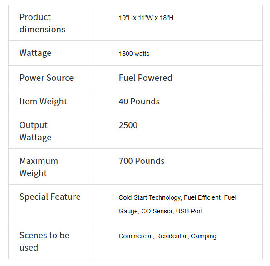Viewport: 270px width, 266px height.
Task: Select the 2500 output wattage value
Action: pos(128,125)
